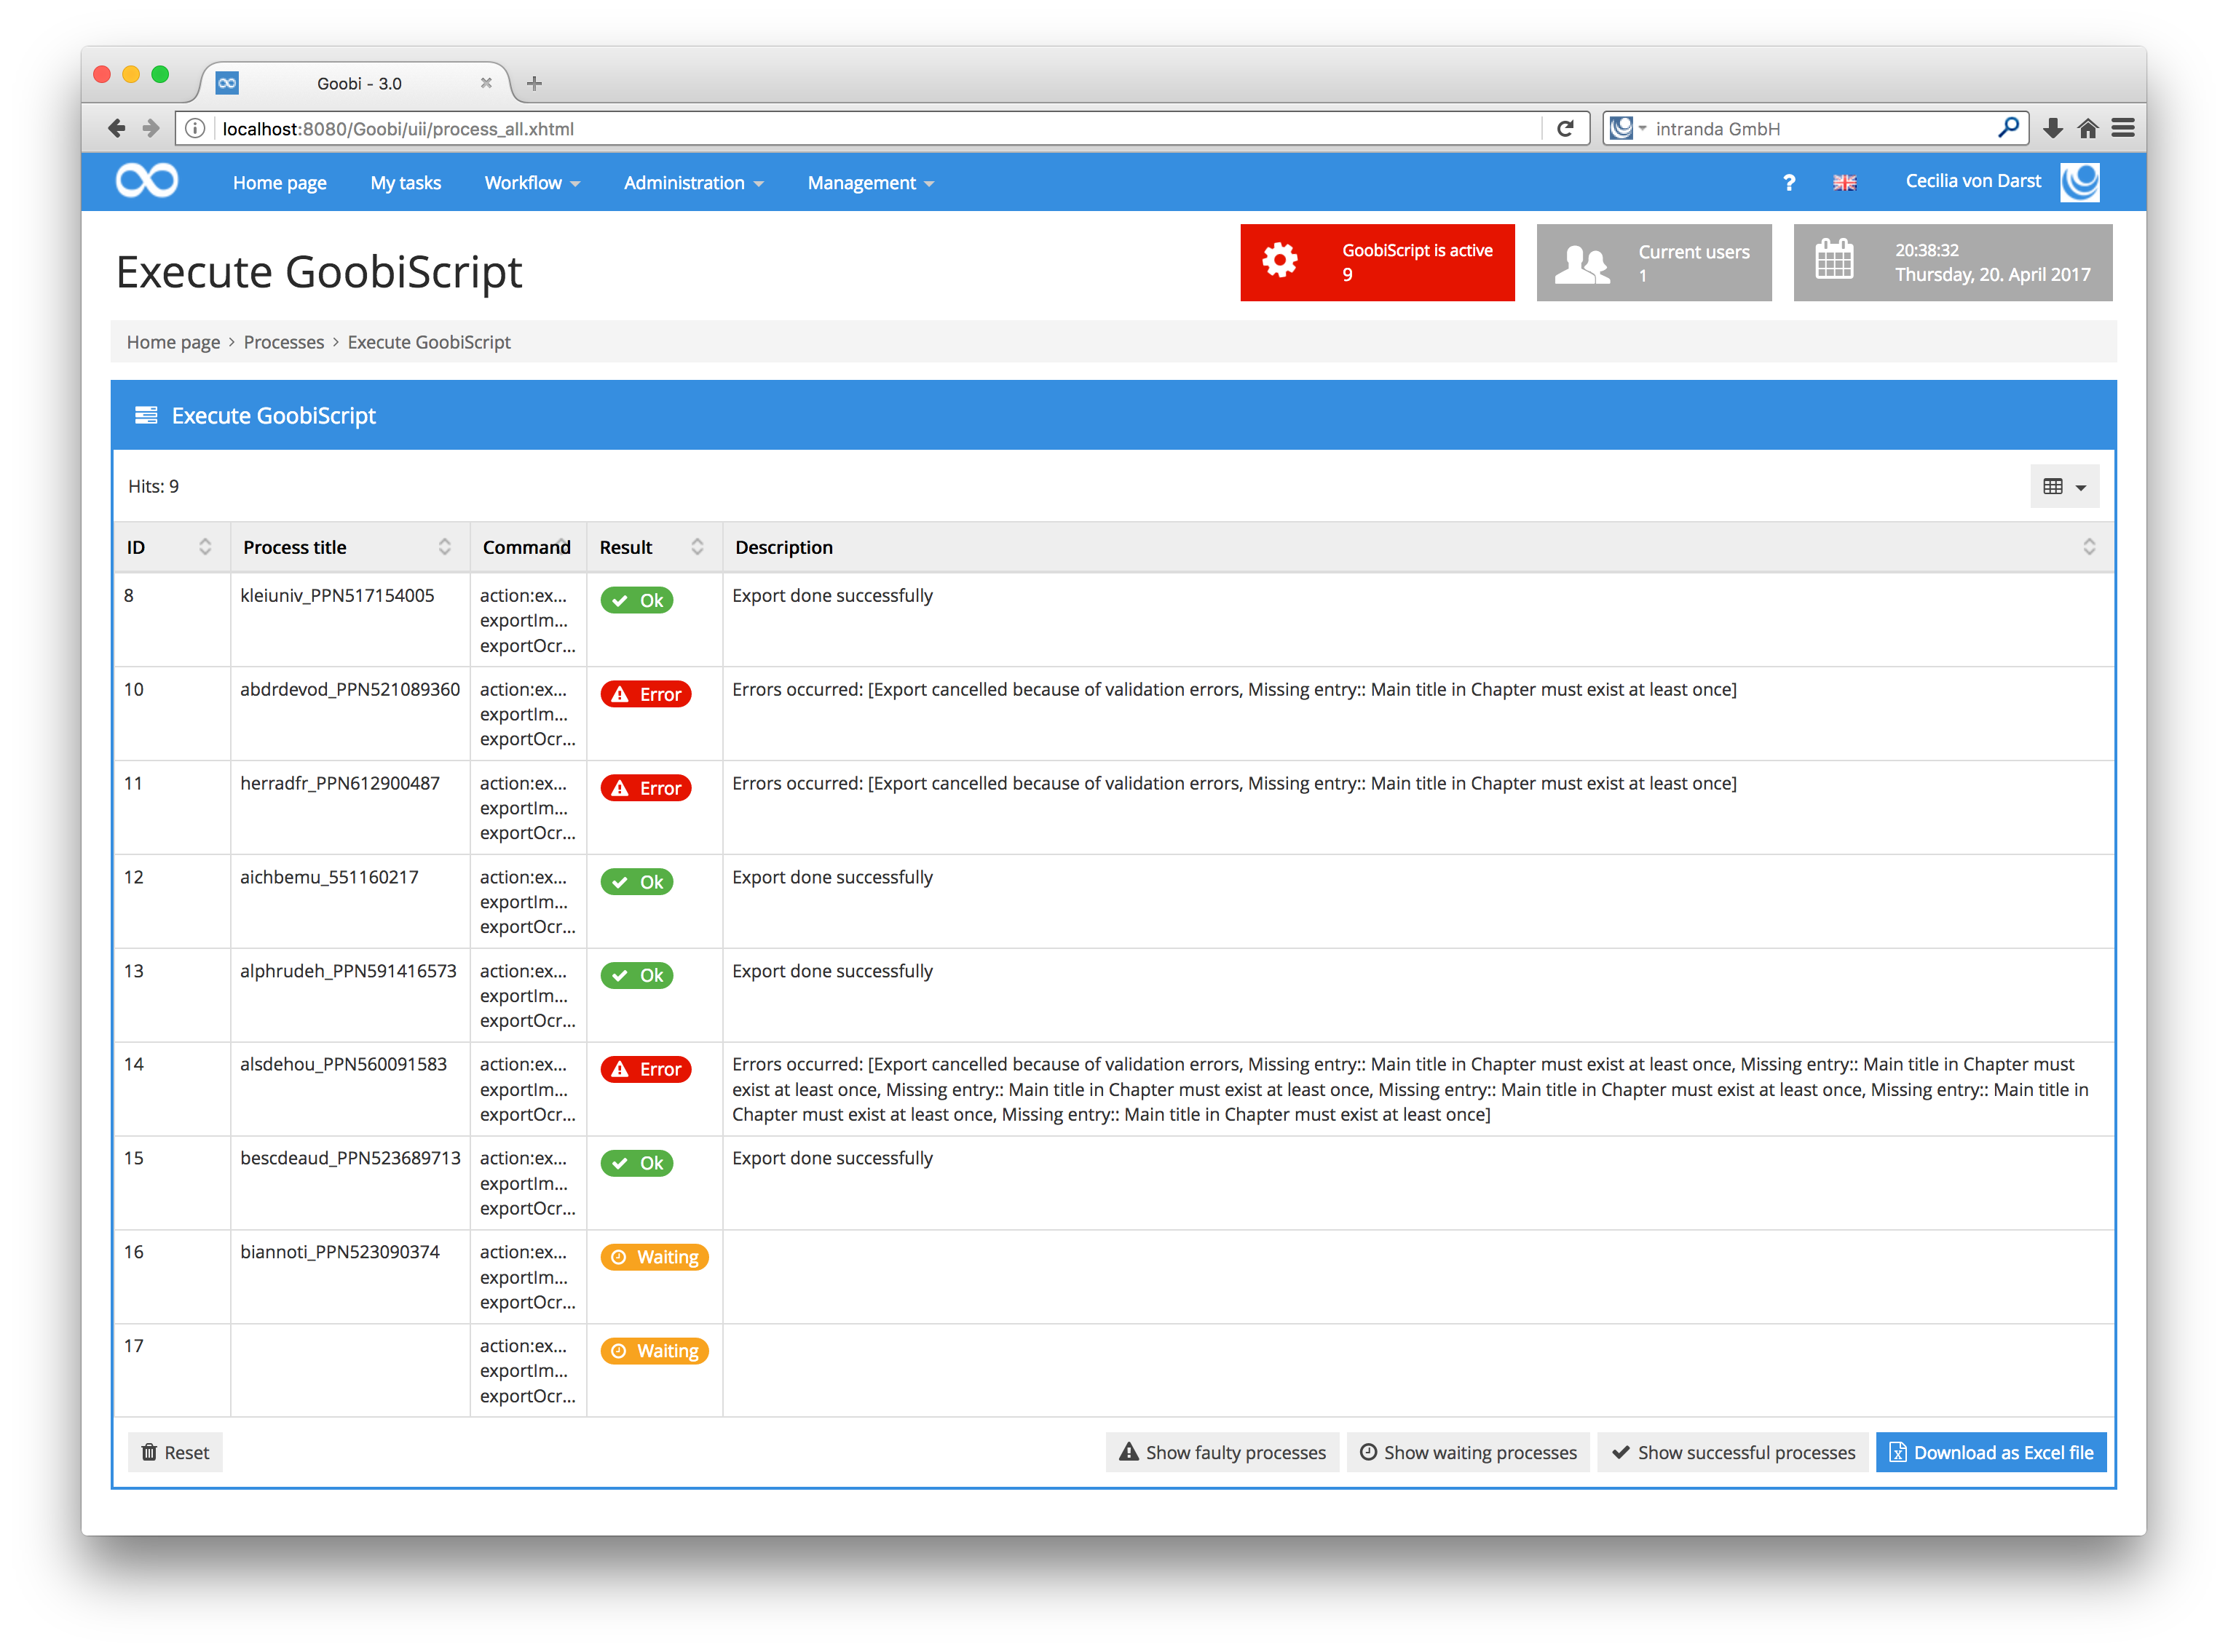Click Show successful processes button
Viewport: 2228px width, 1652px height.
1733,1452
